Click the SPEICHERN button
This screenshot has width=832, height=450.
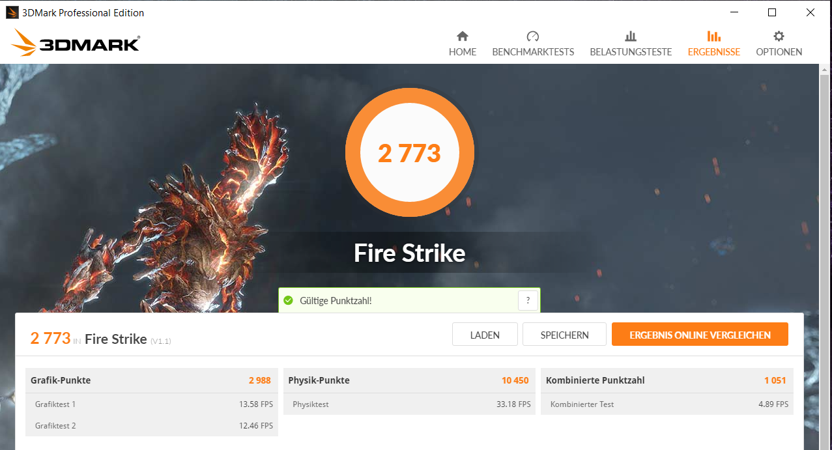tap(564, 335)
